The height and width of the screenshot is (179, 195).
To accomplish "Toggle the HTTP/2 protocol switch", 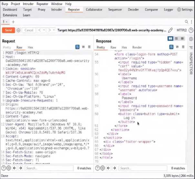I will point(181,30).
